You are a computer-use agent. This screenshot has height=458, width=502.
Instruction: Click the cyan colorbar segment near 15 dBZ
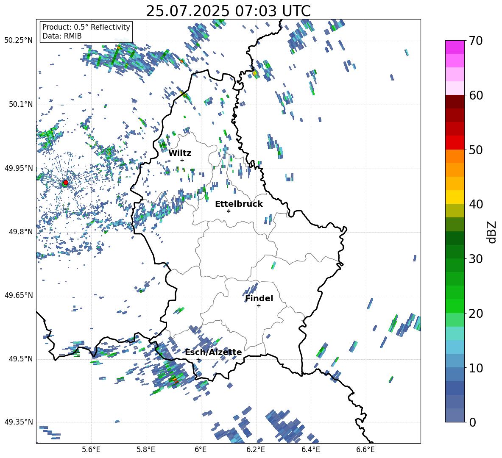(x=455, y=333)
